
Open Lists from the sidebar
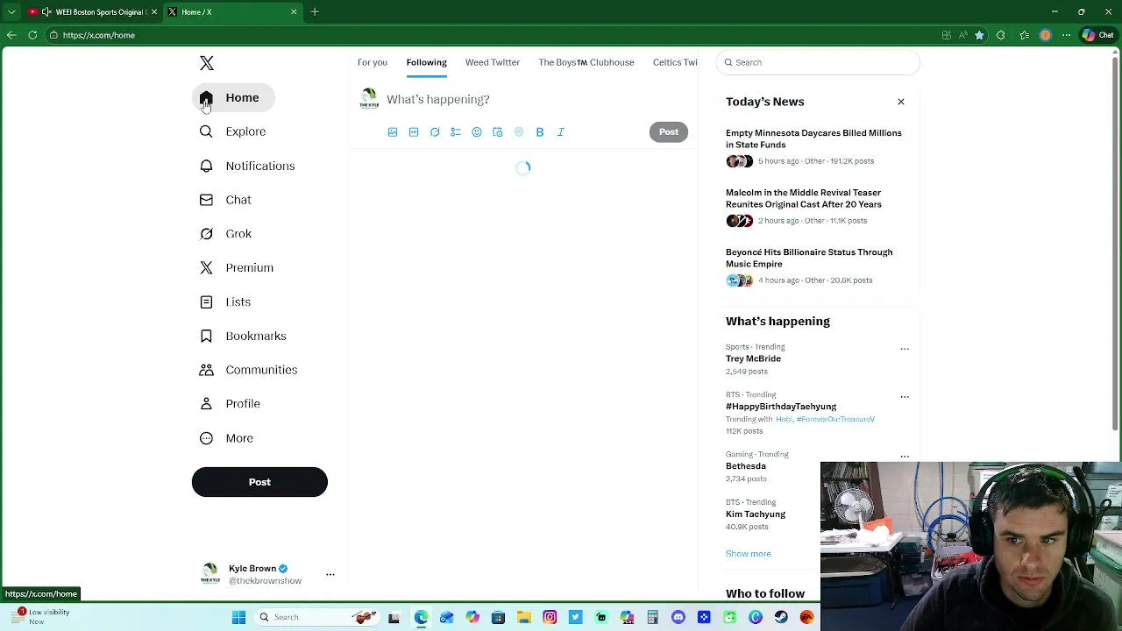coord(225,301)
